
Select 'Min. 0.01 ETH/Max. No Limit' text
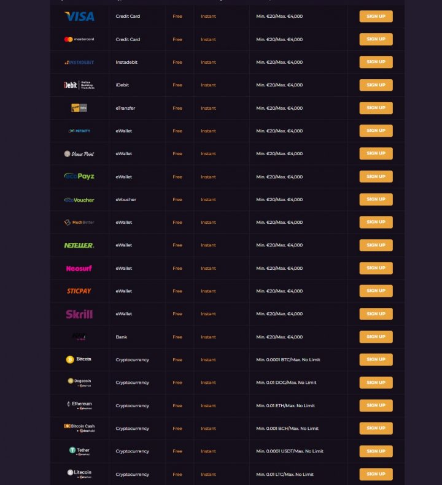pyautogui.click(x=285, y=405)
